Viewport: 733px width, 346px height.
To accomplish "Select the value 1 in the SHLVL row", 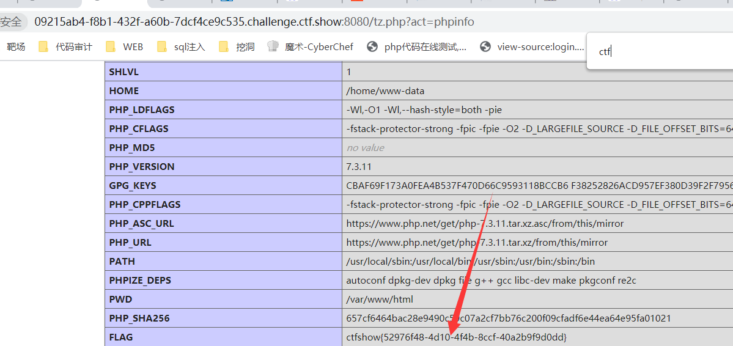I will (x=349, y=72).
